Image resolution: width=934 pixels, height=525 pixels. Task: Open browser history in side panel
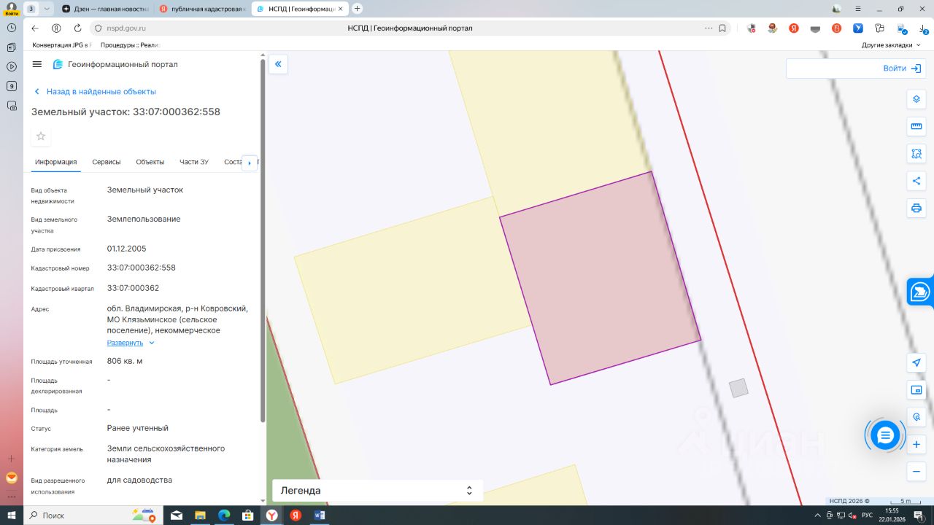(11, 28)
